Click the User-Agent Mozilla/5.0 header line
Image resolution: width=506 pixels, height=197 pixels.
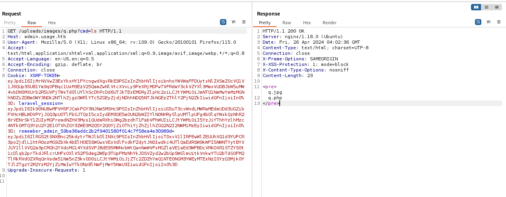point(122,42)
